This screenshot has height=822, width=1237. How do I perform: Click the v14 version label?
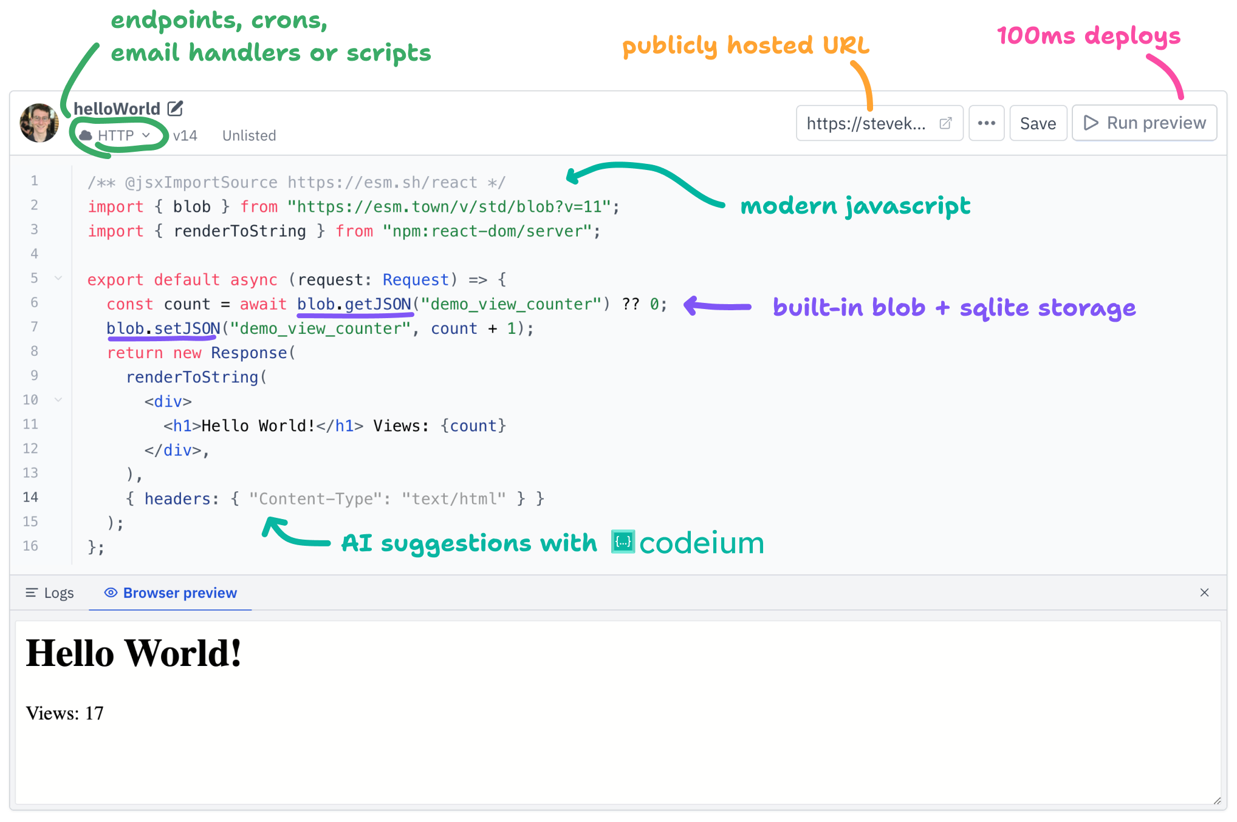pyautogui.click(x=185, y=135)
